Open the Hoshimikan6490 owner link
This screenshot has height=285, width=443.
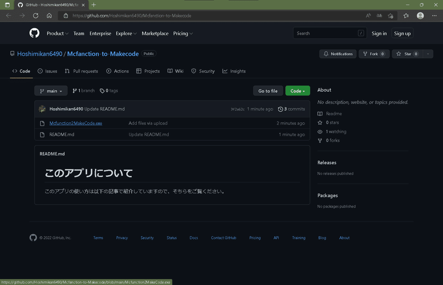tap(39, 54)
